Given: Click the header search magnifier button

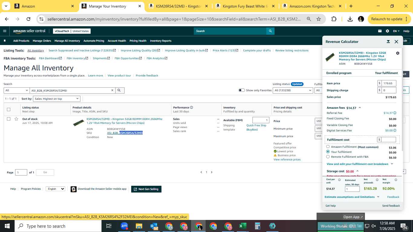Looking at the screenshot, I should pos(270,31).
